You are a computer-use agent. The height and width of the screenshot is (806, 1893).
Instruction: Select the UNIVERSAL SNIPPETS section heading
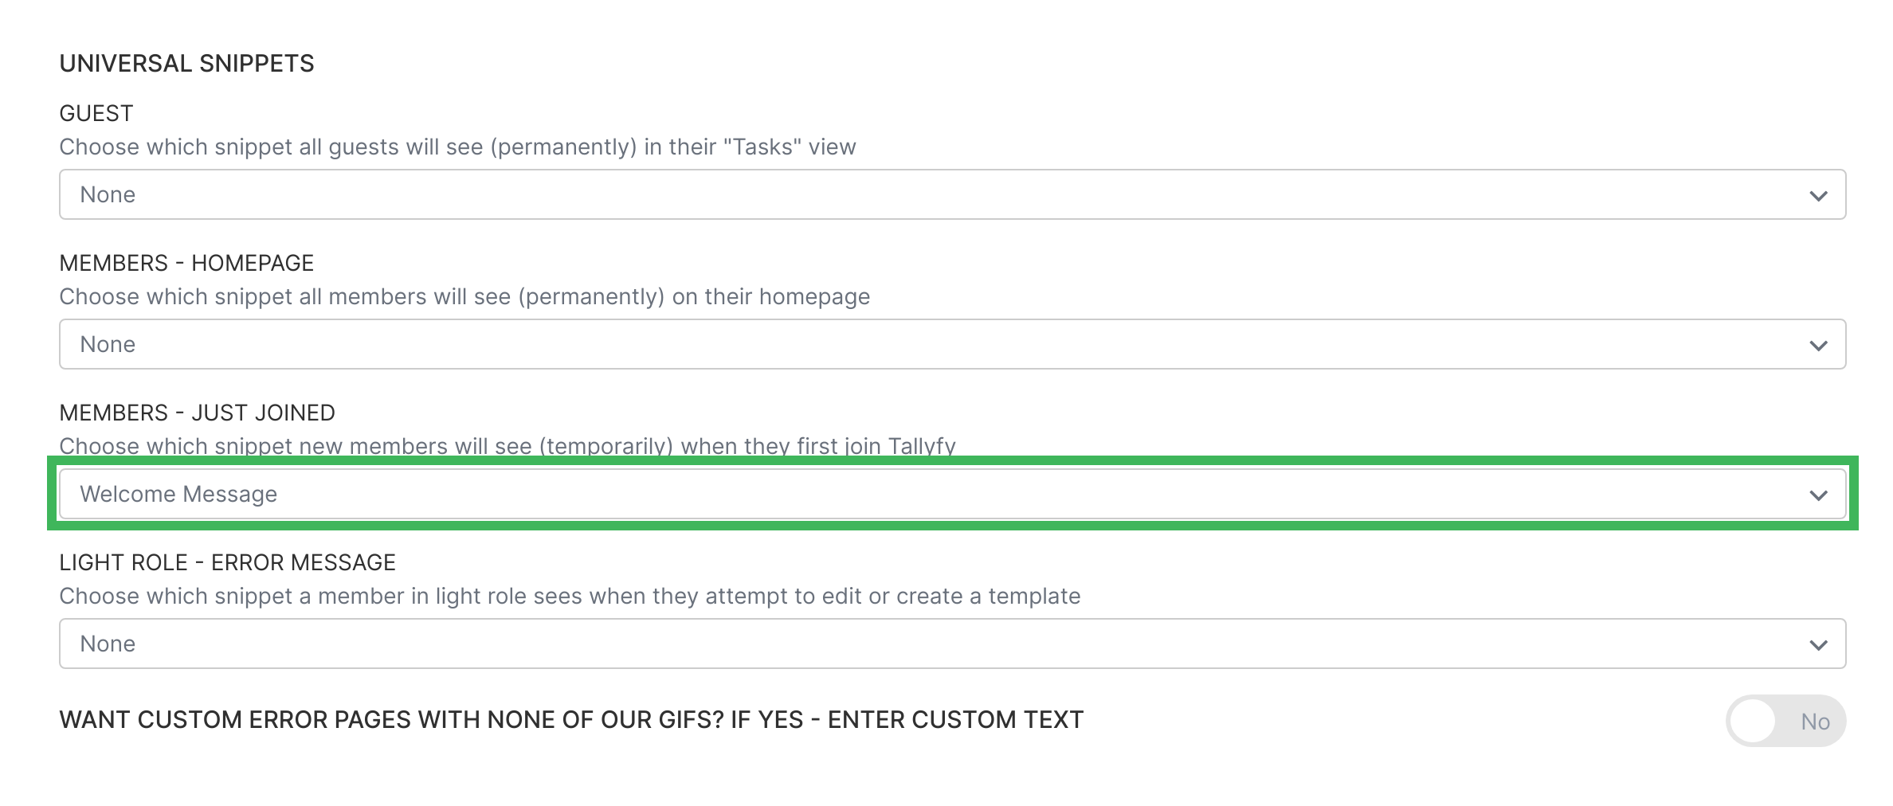(x=187, y=61)
